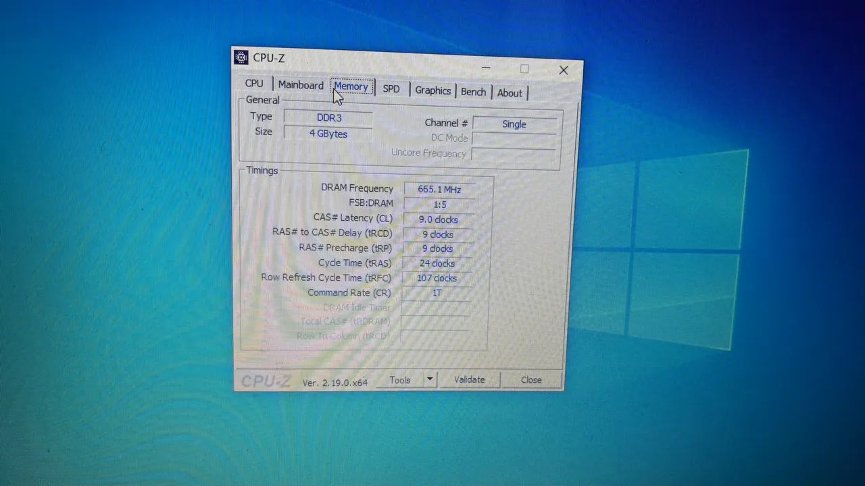Click the empty Total CAS# (tRDRAM) field

(x=435, y=322)
